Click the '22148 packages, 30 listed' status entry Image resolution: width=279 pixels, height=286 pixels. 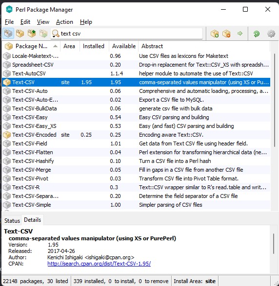tap(36, 281)
